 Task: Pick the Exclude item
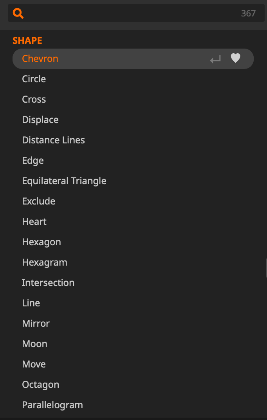pos(39,201)
